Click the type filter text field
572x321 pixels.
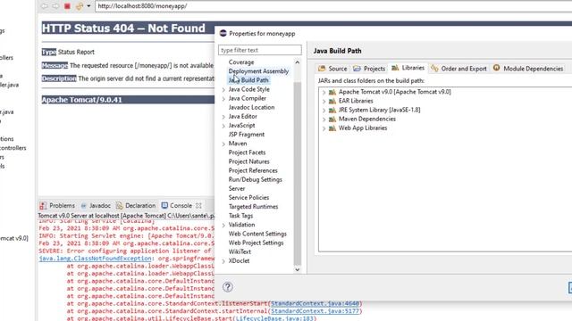[x=260, y=50]
